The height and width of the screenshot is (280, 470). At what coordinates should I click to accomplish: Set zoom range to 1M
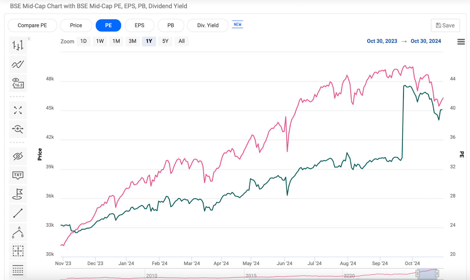point(116,41)
